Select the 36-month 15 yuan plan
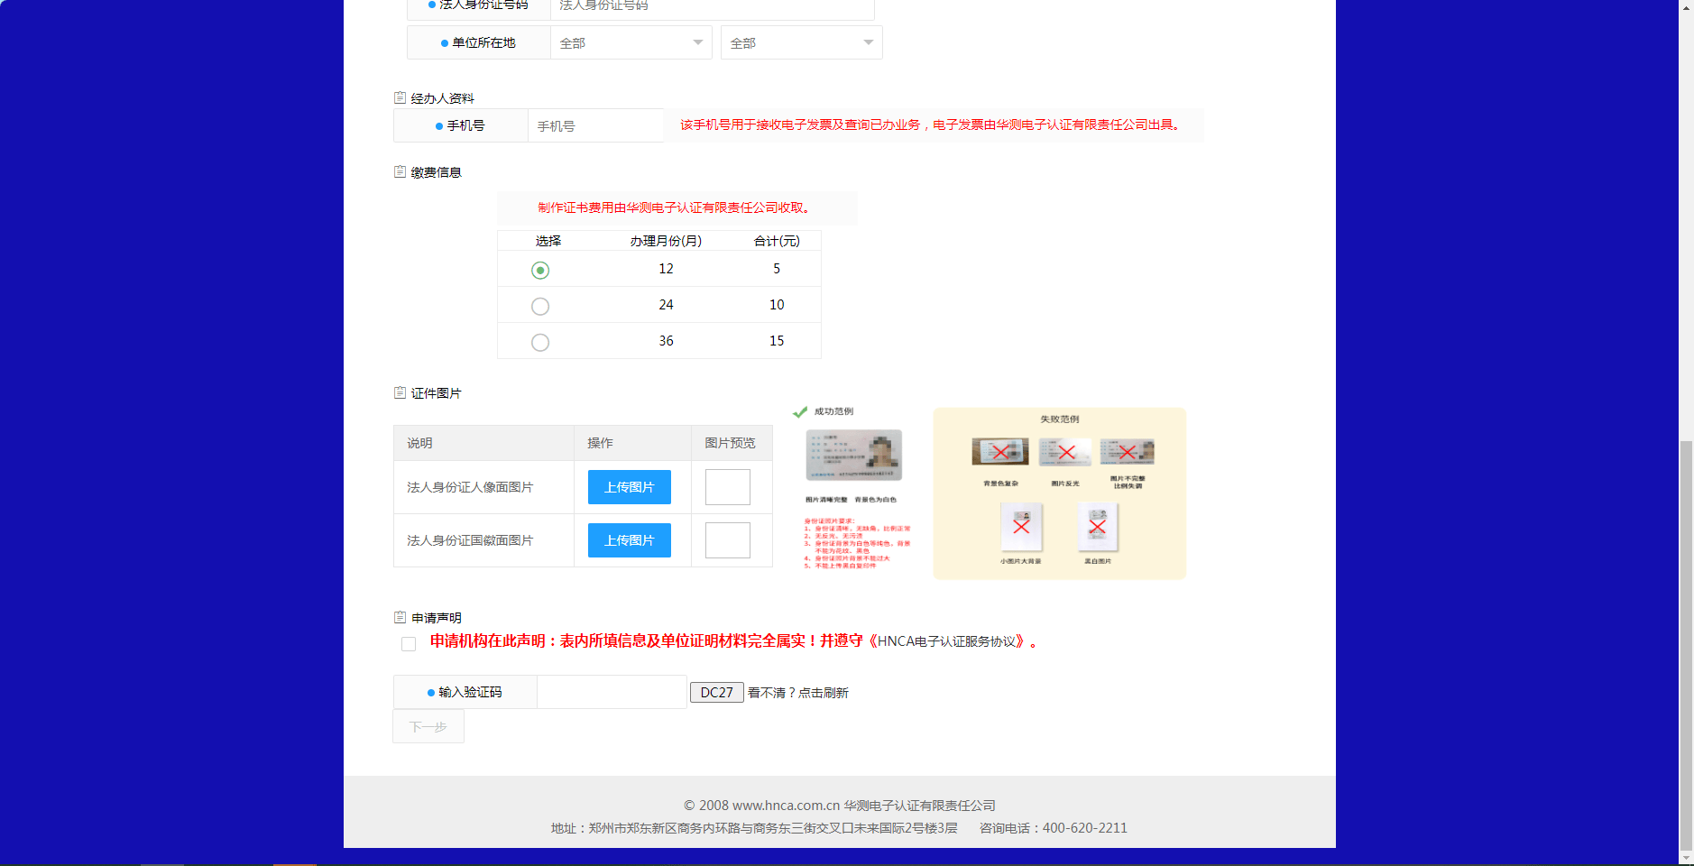Screen dimensions: 1694x866 (540, 342)
